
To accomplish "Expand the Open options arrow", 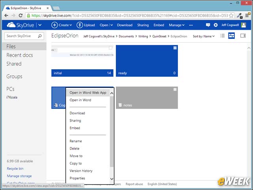I will 111,25.
